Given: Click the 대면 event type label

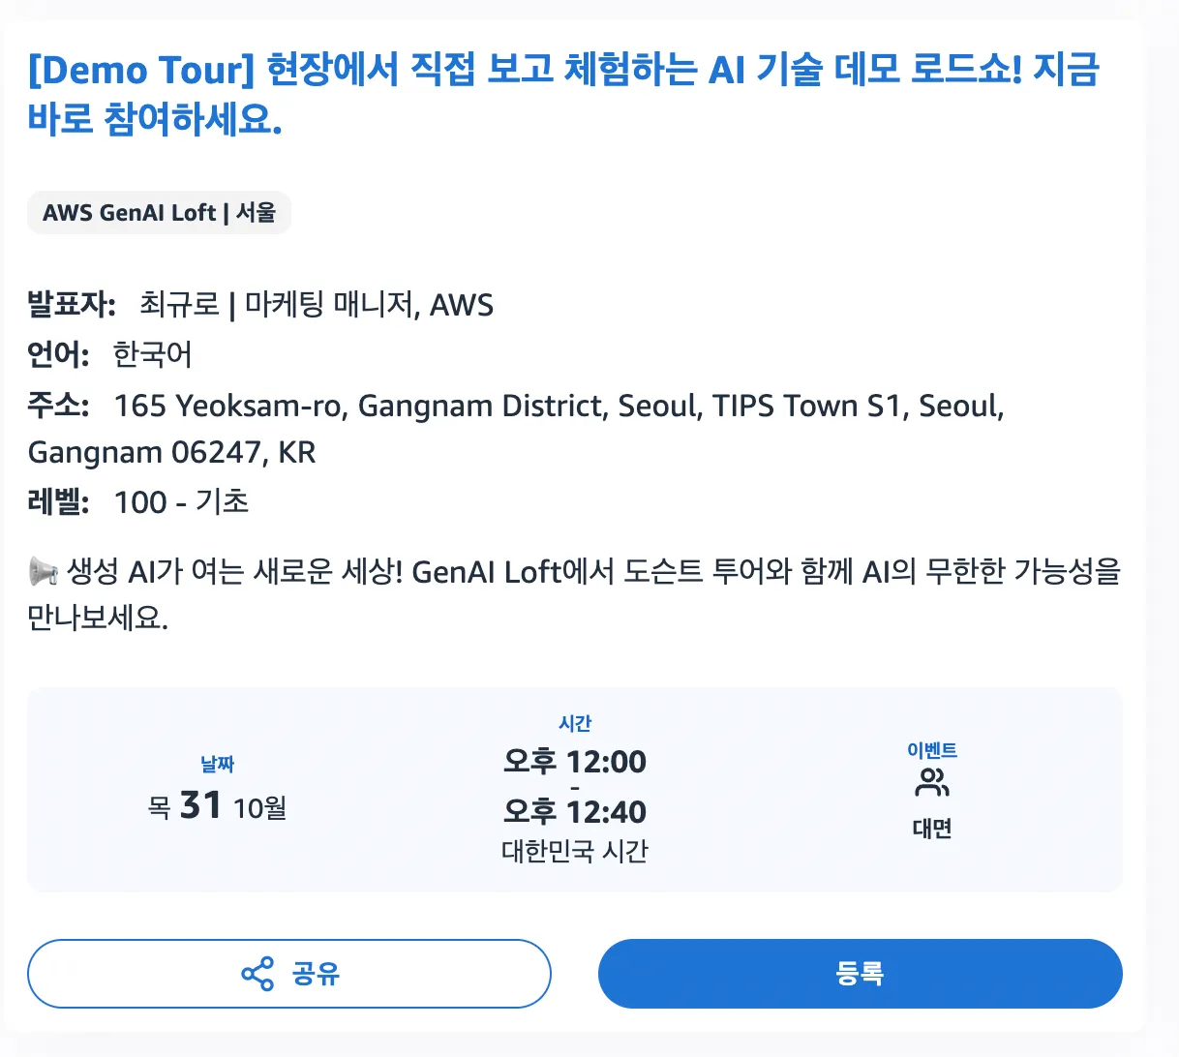Looking at the screenshot, I should pos(931,829).
